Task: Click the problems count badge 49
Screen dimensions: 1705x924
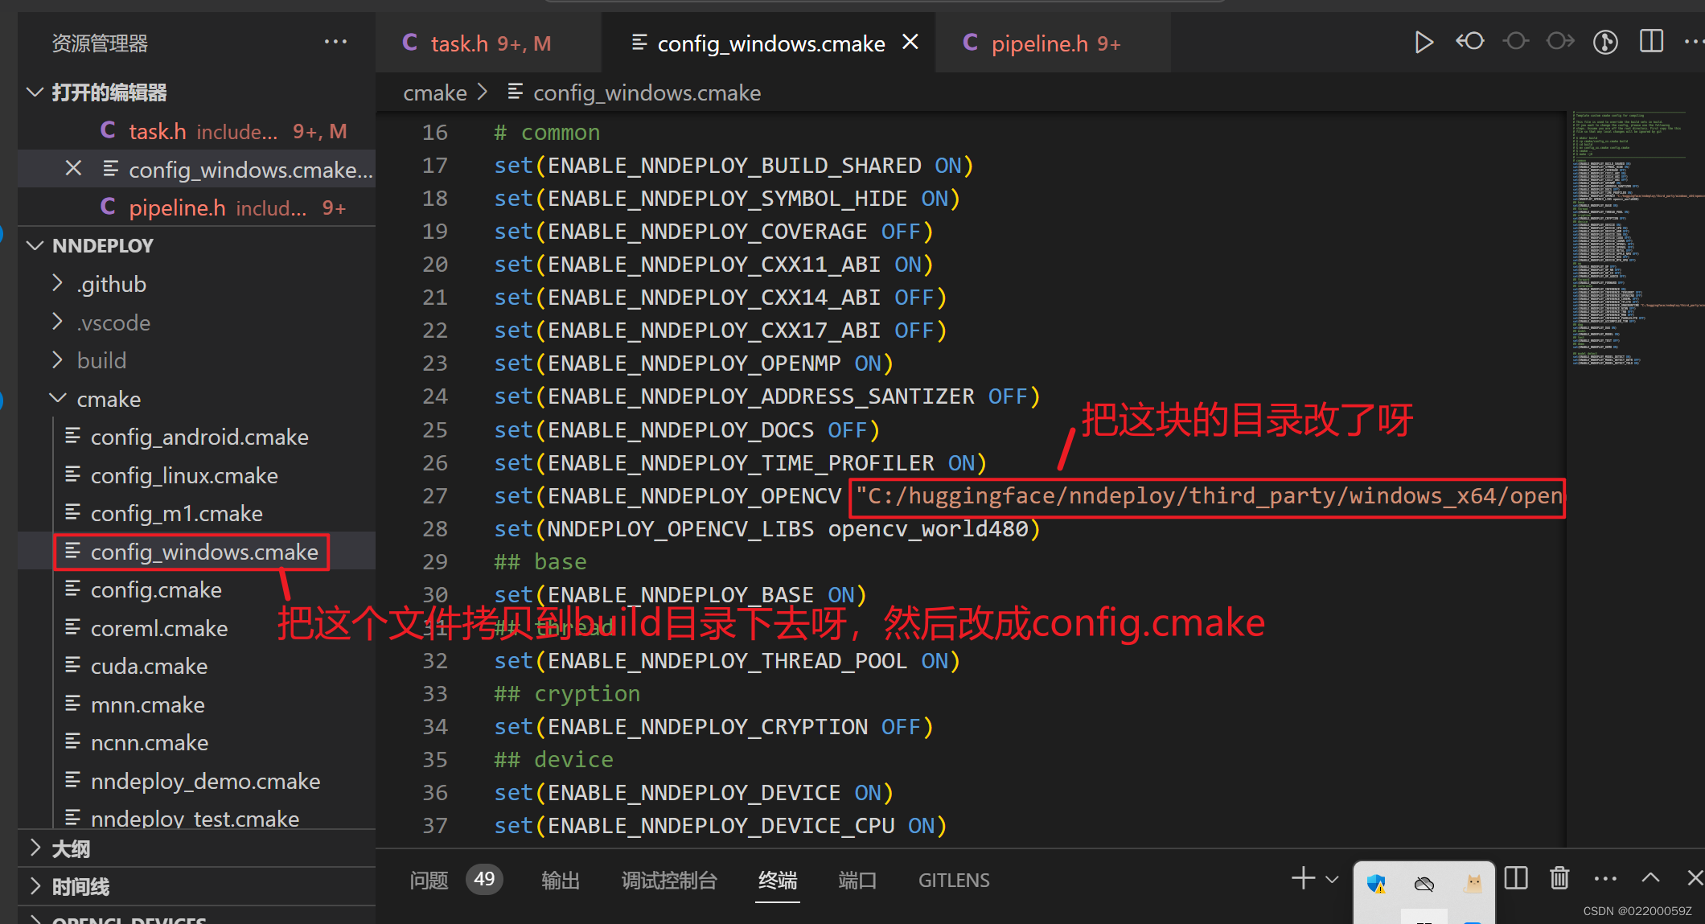Action: (484, 879)
